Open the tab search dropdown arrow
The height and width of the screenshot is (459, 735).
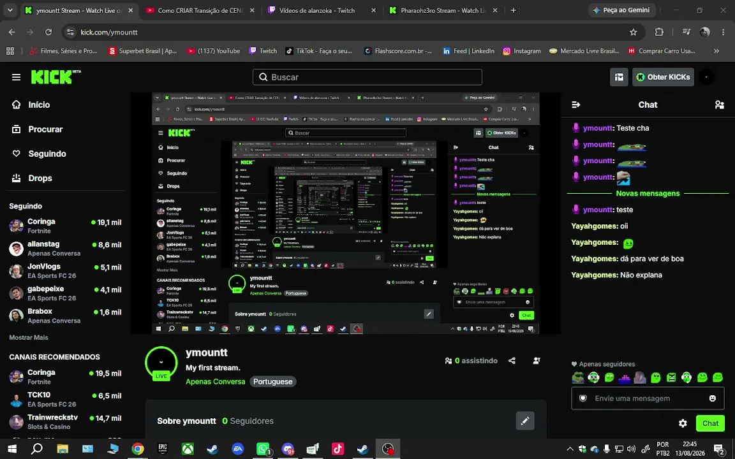point(10,10)
